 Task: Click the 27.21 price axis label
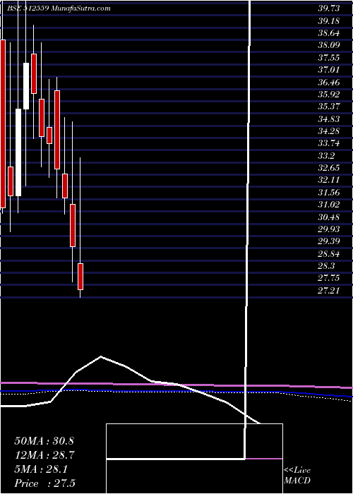click(x=329, y=291)
